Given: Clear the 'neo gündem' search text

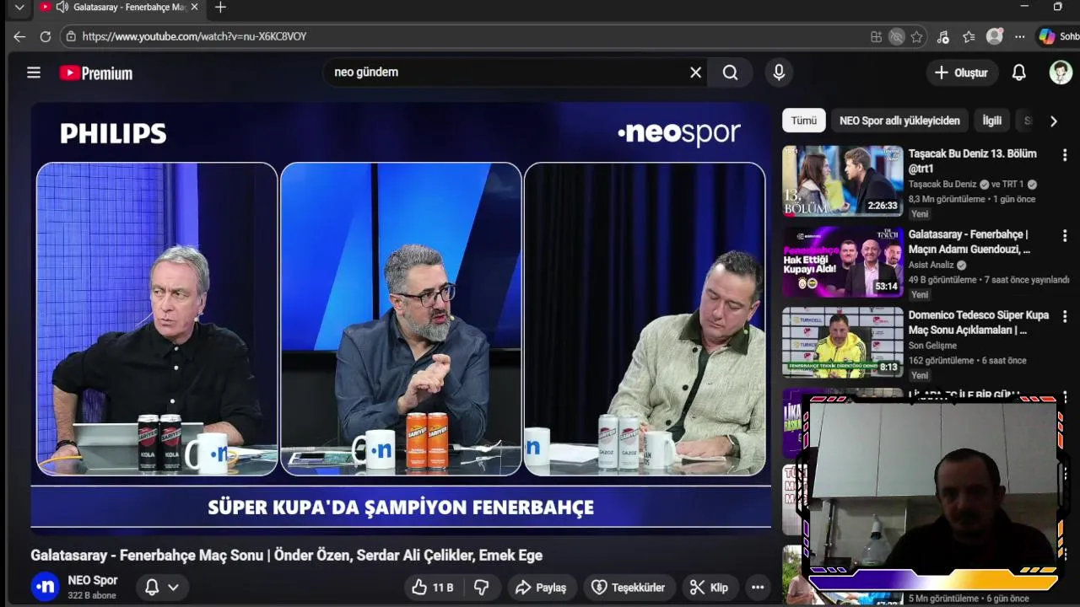Looking at the screenshot, I should click(x=695, y=73).
